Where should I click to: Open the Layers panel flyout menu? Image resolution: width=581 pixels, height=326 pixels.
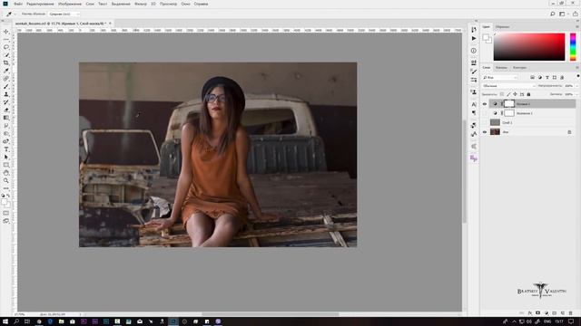tap(577, 68)
